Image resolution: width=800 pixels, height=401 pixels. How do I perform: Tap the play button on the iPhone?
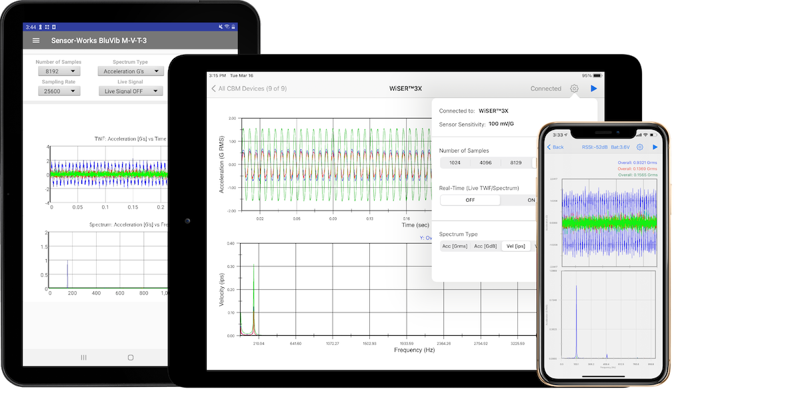[655, 147]
